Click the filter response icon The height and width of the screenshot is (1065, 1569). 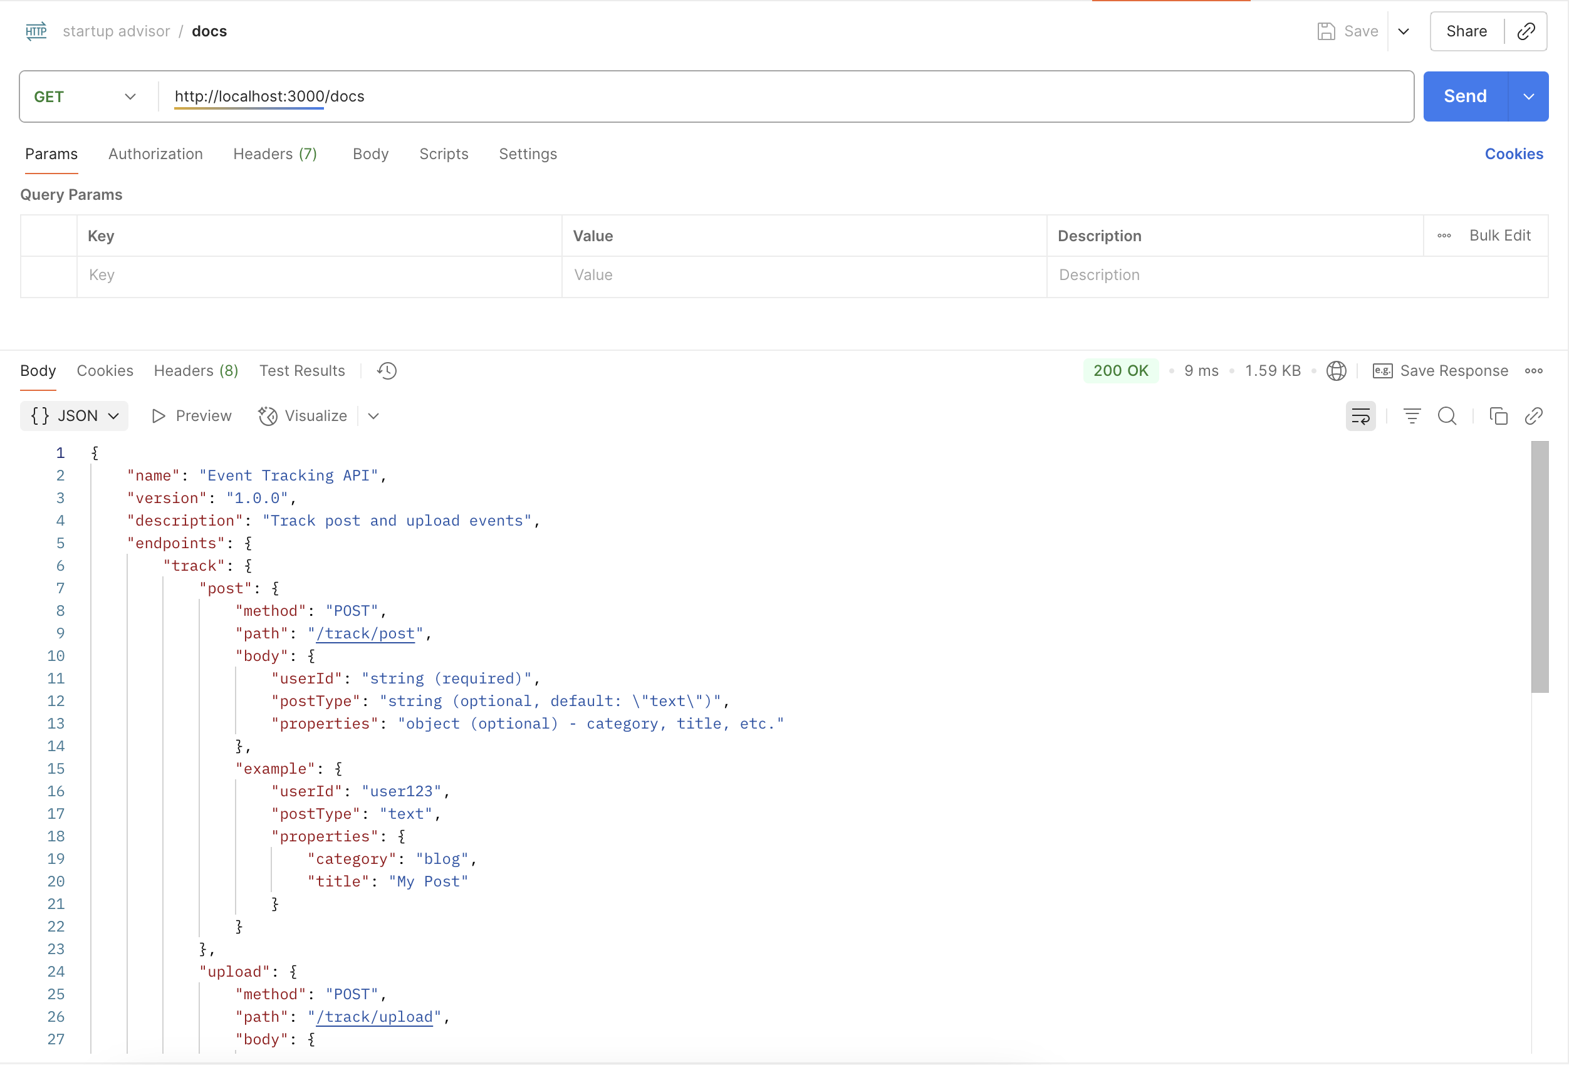click(1412, 416)
